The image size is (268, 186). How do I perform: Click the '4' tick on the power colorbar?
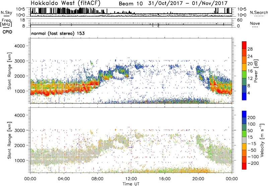click(x=249, y=93)
